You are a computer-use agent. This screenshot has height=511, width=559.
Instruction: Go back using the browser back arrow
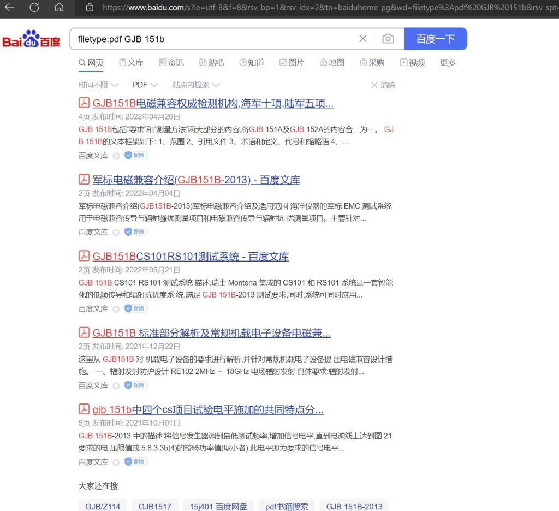(x=10, y=7)
